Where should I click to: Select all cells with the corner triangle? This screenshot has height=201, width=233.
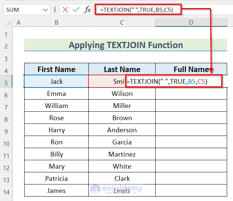(8, 23)
